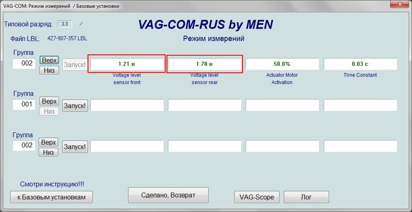
Task: Click the Voltage level sensor rear label
Action: click(204, 79)
